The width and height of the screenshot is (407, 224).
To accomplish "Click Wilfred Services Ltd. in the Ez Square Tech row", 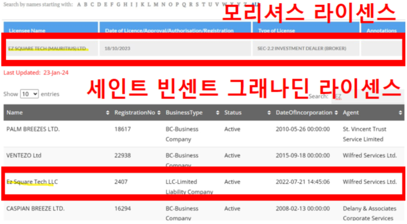I will point(370,182).
